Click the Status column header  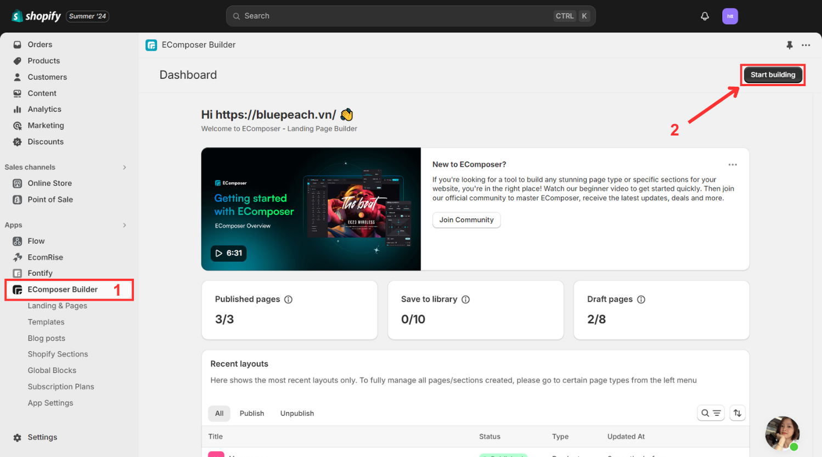pos(489,437)
